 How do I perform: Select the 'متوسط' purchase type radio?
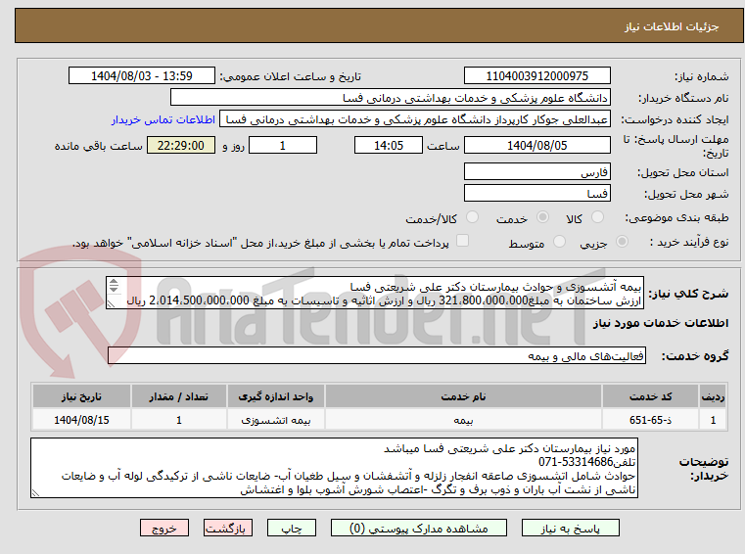[x=559, y=242]
